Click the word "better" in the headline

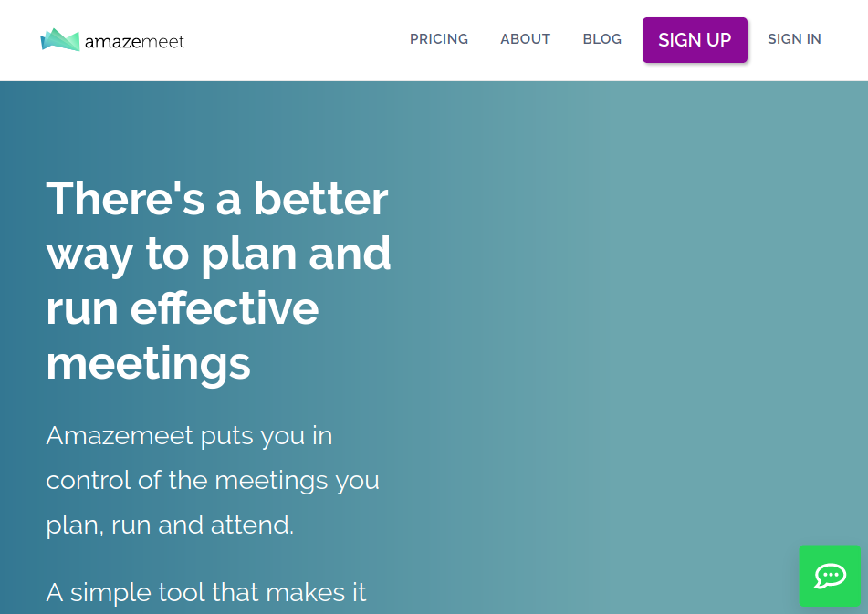point(321,198)
